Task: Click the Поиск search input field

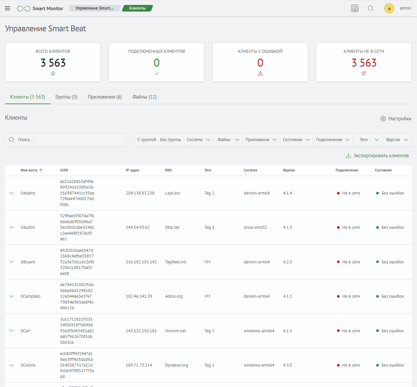Action: (66, 140)
